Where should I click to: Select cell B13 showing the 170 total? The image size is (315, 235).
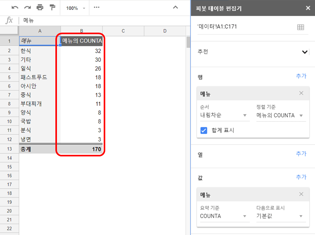[x=81, y=149]
